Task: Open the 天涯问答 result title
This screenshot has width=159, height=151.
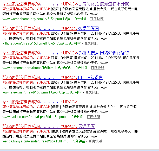Action: [49, 127]
